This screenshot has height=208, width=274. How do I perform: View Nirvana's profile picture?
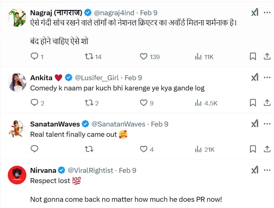[17, 175]
